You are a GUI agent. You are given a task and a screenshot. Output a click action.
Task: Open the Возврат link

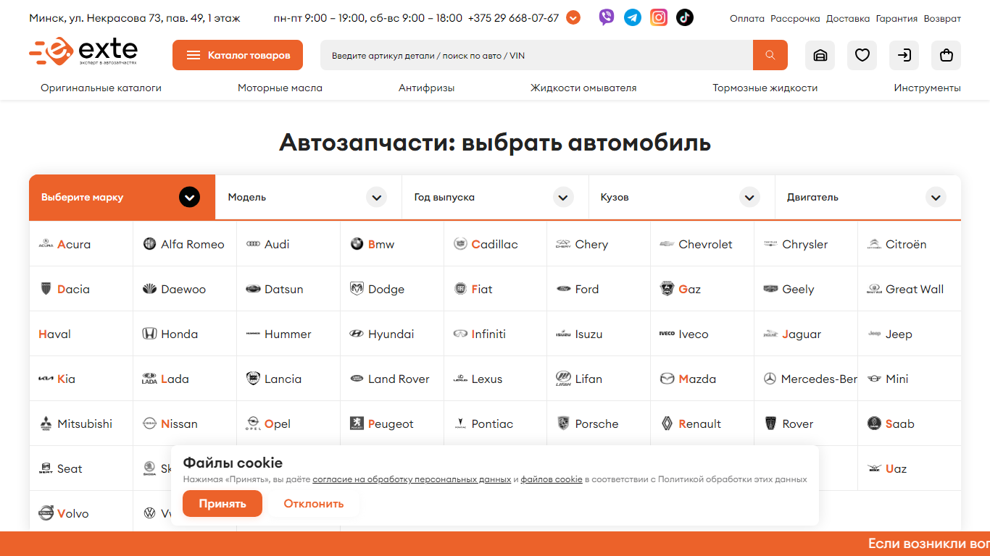942,19
